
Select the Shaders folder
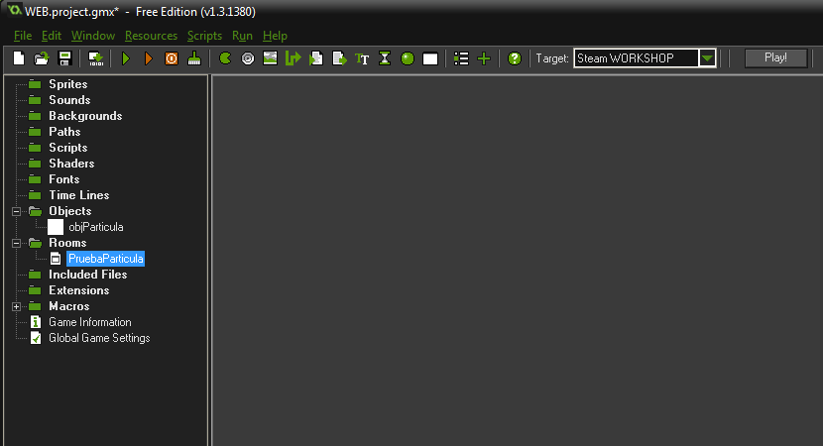pos(71,164)
